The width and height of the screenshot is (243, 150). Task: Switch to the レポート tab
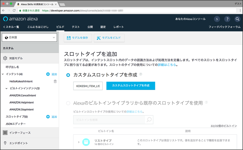pos(118,27)
